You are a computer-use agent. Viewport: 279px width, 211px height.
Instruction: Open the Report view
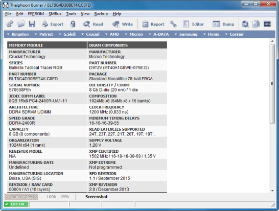(x=153, y=24)
